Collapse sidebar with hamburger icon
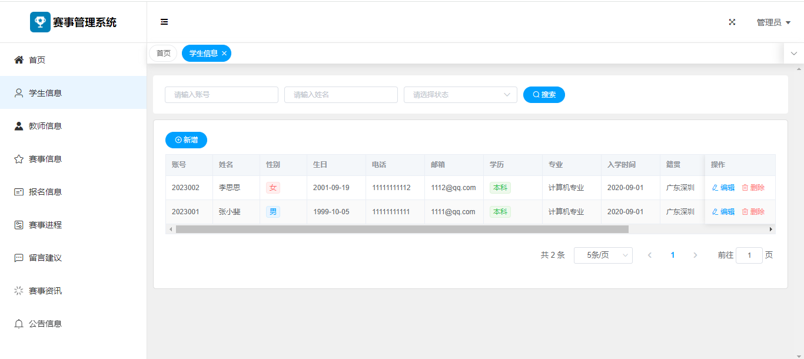The width and height of the screenshot is (804, 359). point(164,22)
